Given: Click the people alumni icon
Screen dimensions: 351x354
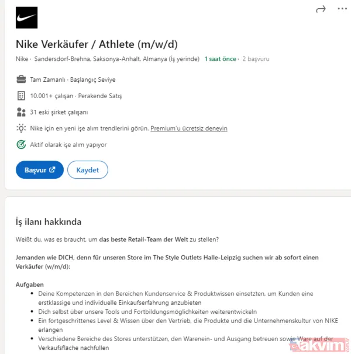Looking at the screenshot, I should (21, 112).
